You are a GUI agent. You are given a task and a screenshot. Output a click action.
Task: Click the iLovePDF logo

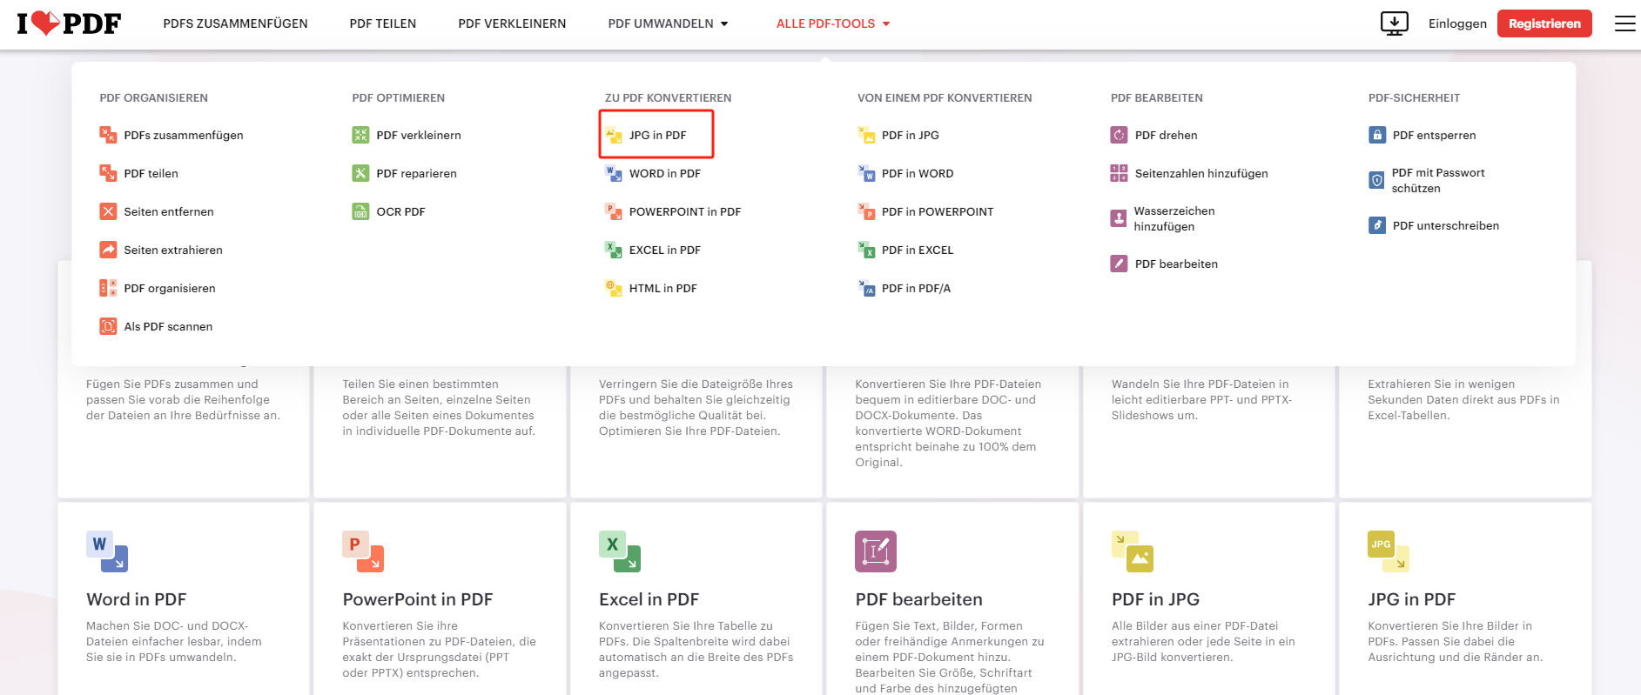69,23
